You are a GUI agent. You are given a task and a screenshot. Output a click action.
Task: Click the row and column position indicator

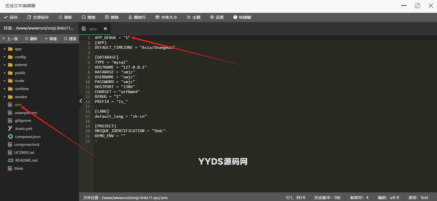pyautogui.click(x=295, y=198)
